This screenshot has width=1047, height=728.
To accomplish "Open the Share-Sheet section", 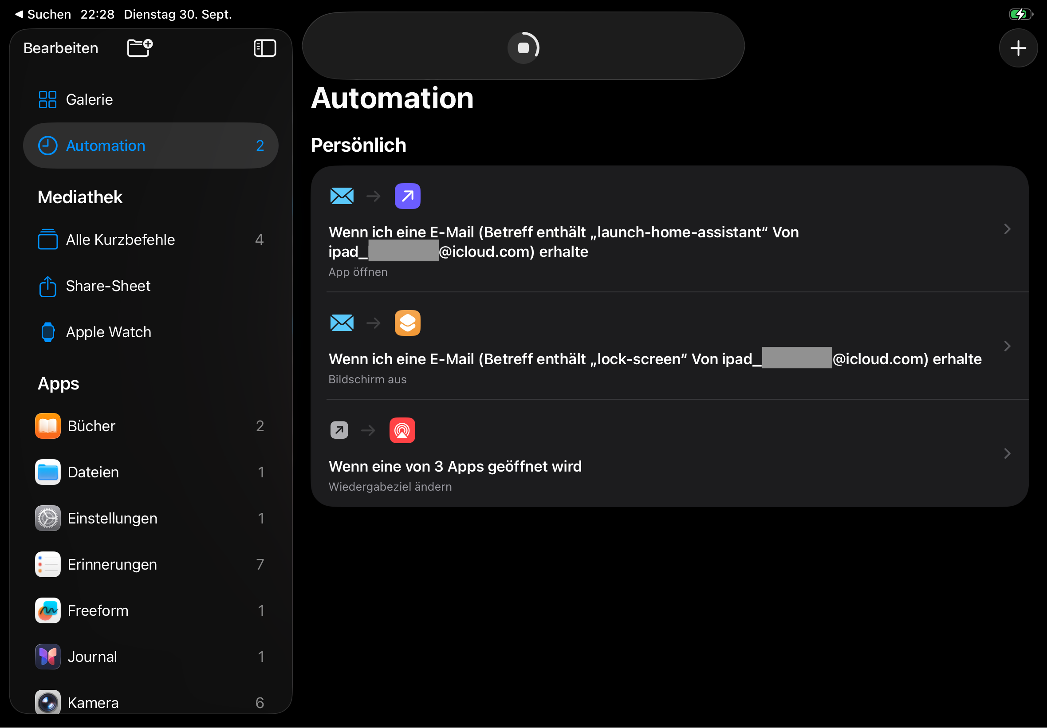I will coord(108,286).
